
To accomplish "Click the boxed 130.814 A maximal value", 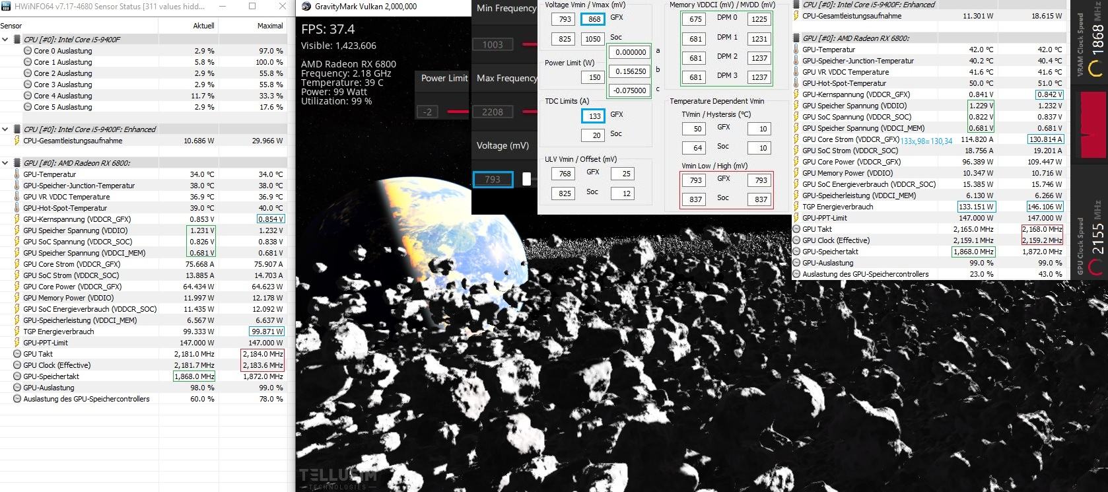I will pyautogui.click(x=1046, y=139).
